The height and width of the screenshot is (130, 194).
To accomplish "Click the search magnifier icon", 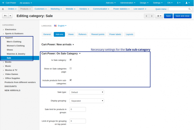I will [x=189, y=9].
